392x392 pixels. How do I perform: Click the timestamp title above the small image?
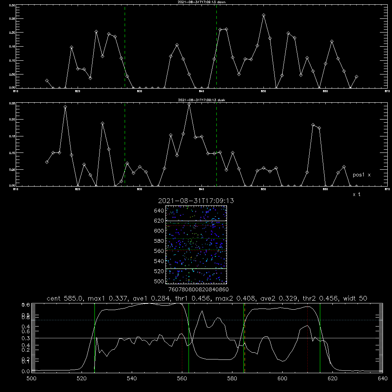click(196, 201)
